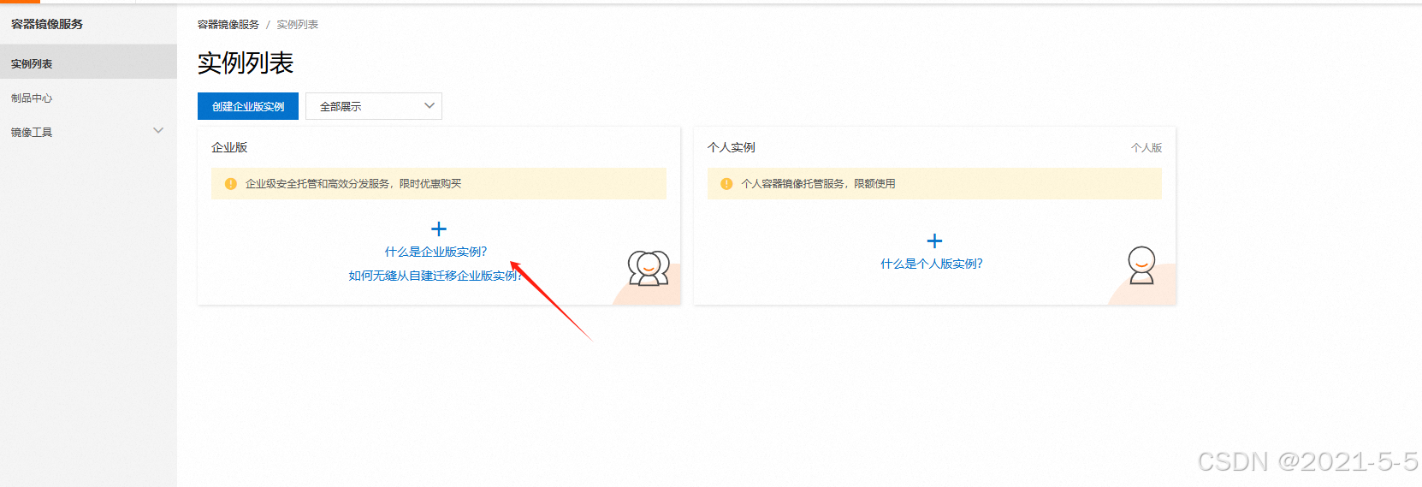Image resolution: width=1422 pixels, height=487 pixels.
Task: Click the 个人容器镜像托管服务，限额使用 notice text
Action: pyautogui.click(x=818, y=183)
